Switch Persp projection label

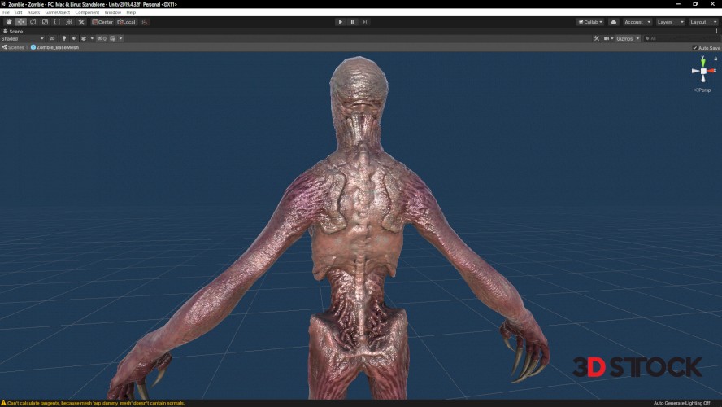pyautogui.click(x=702, y=90)
